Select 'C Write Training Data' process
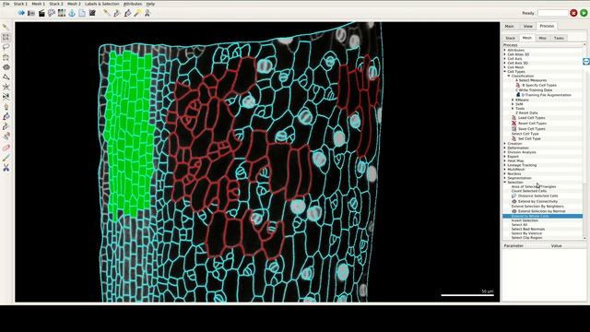The height and width of the screenshot is (332, 590). click(x=534, y=90)
